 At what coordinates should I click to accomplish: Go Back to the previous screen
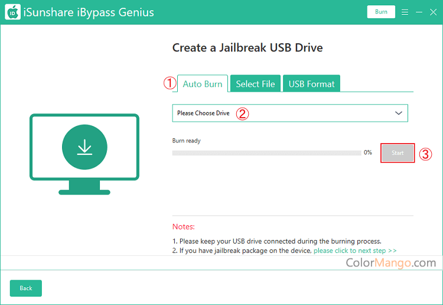[x=26, y=288]
